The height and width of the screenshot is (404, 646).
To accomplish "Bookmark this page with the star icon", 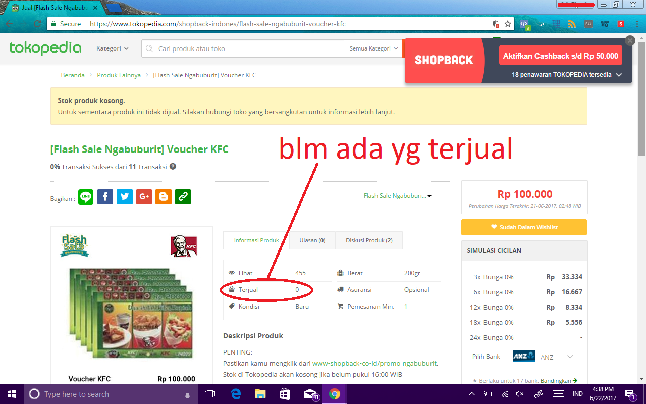I will click(508, 24).
